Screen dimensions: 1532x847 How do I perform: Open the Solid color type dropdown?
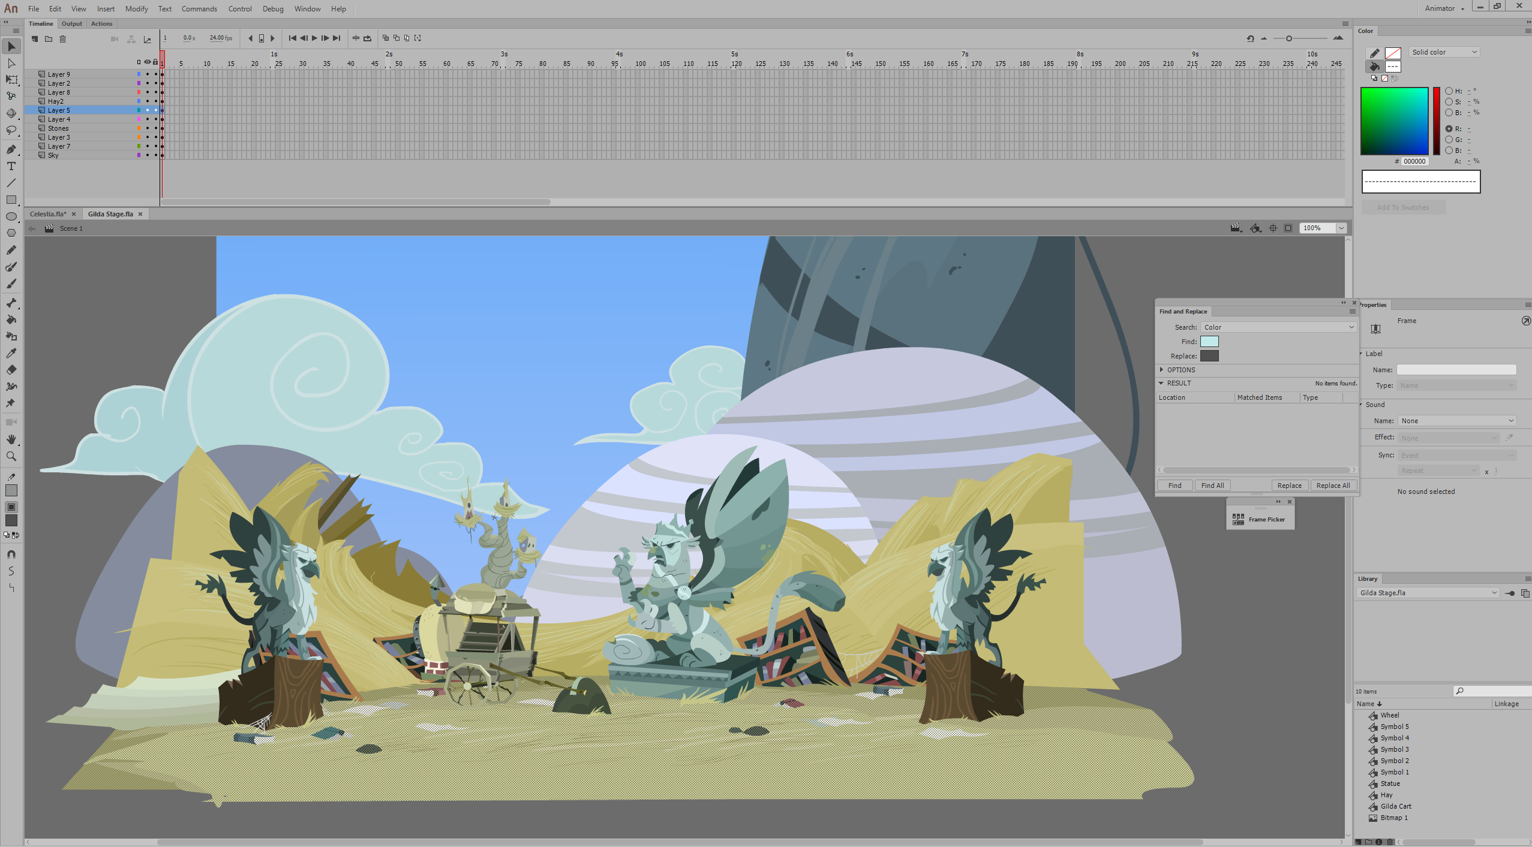coord(1444,52)
